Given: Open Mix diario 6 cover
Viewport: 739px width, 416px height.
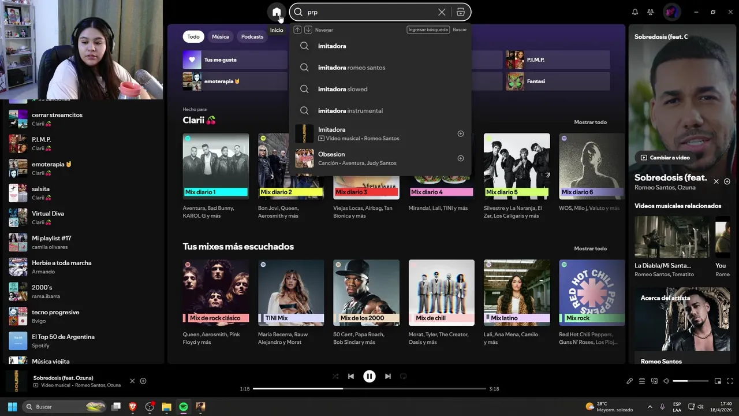Looking at the screenshot, I should pyautogui.click(x=592, y=166).
